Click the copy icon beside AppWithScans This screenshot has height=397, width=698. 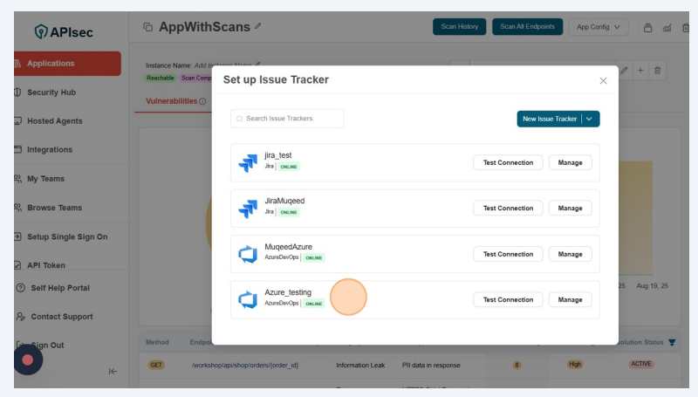[147, 27]
